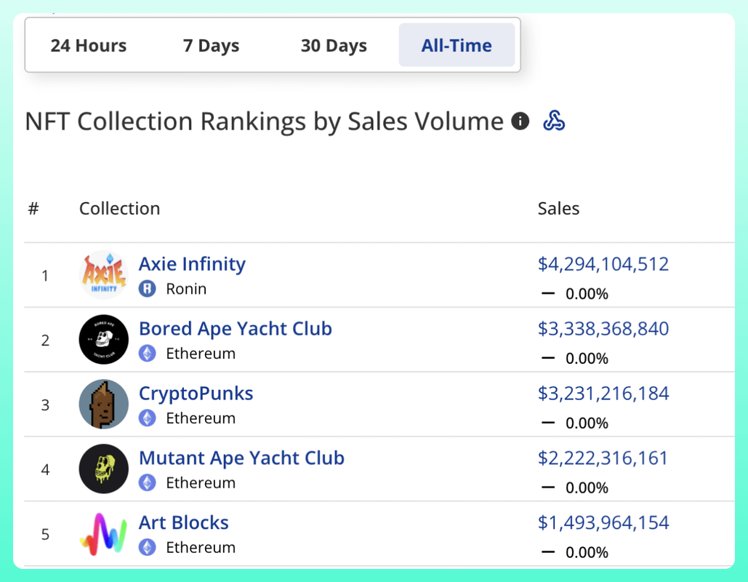Click the $4,294,104,512 sales figure
748x582 pixels.
[603, 263]
